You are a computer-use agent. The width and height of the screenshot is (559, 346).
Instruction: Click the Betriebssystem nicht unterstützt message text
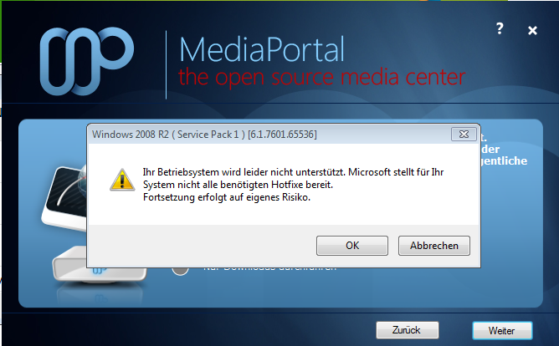coord(293,178)
